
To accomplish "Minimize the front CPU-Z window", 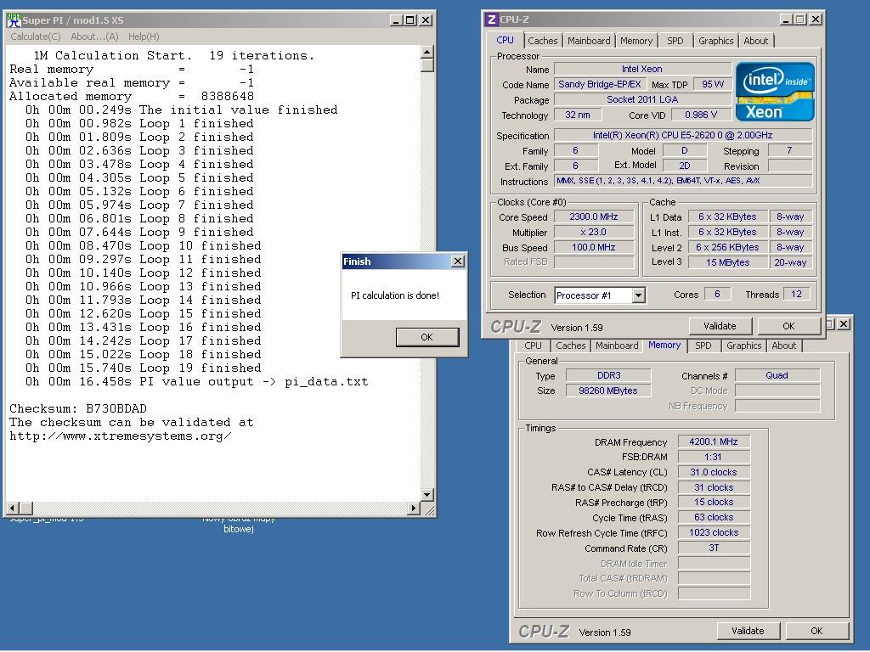I will 786,20.
